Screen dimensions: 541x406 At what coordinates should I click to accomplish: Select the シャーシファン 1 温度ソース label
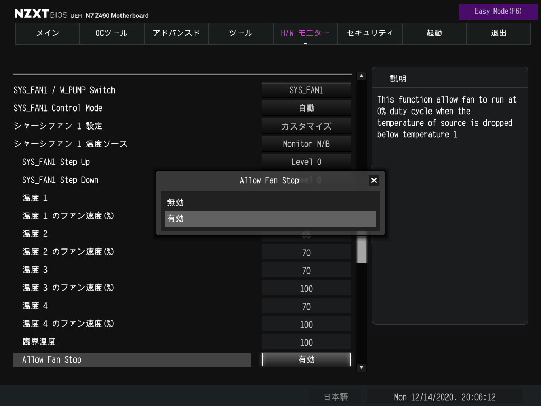pos(71,144)
